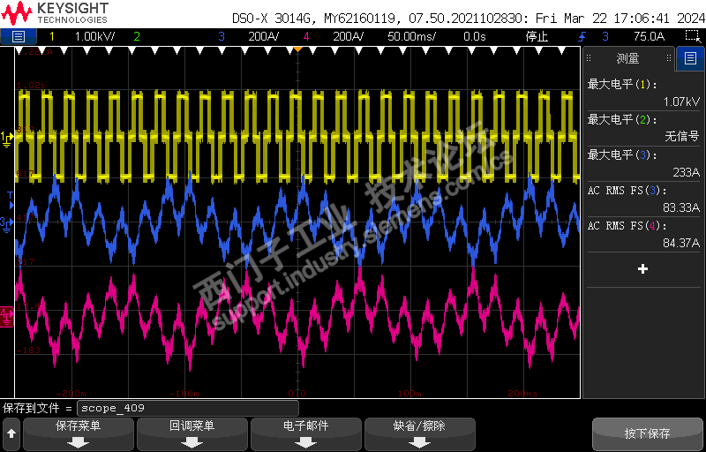Click the measurement panel right drag handle

click(669, 58)
